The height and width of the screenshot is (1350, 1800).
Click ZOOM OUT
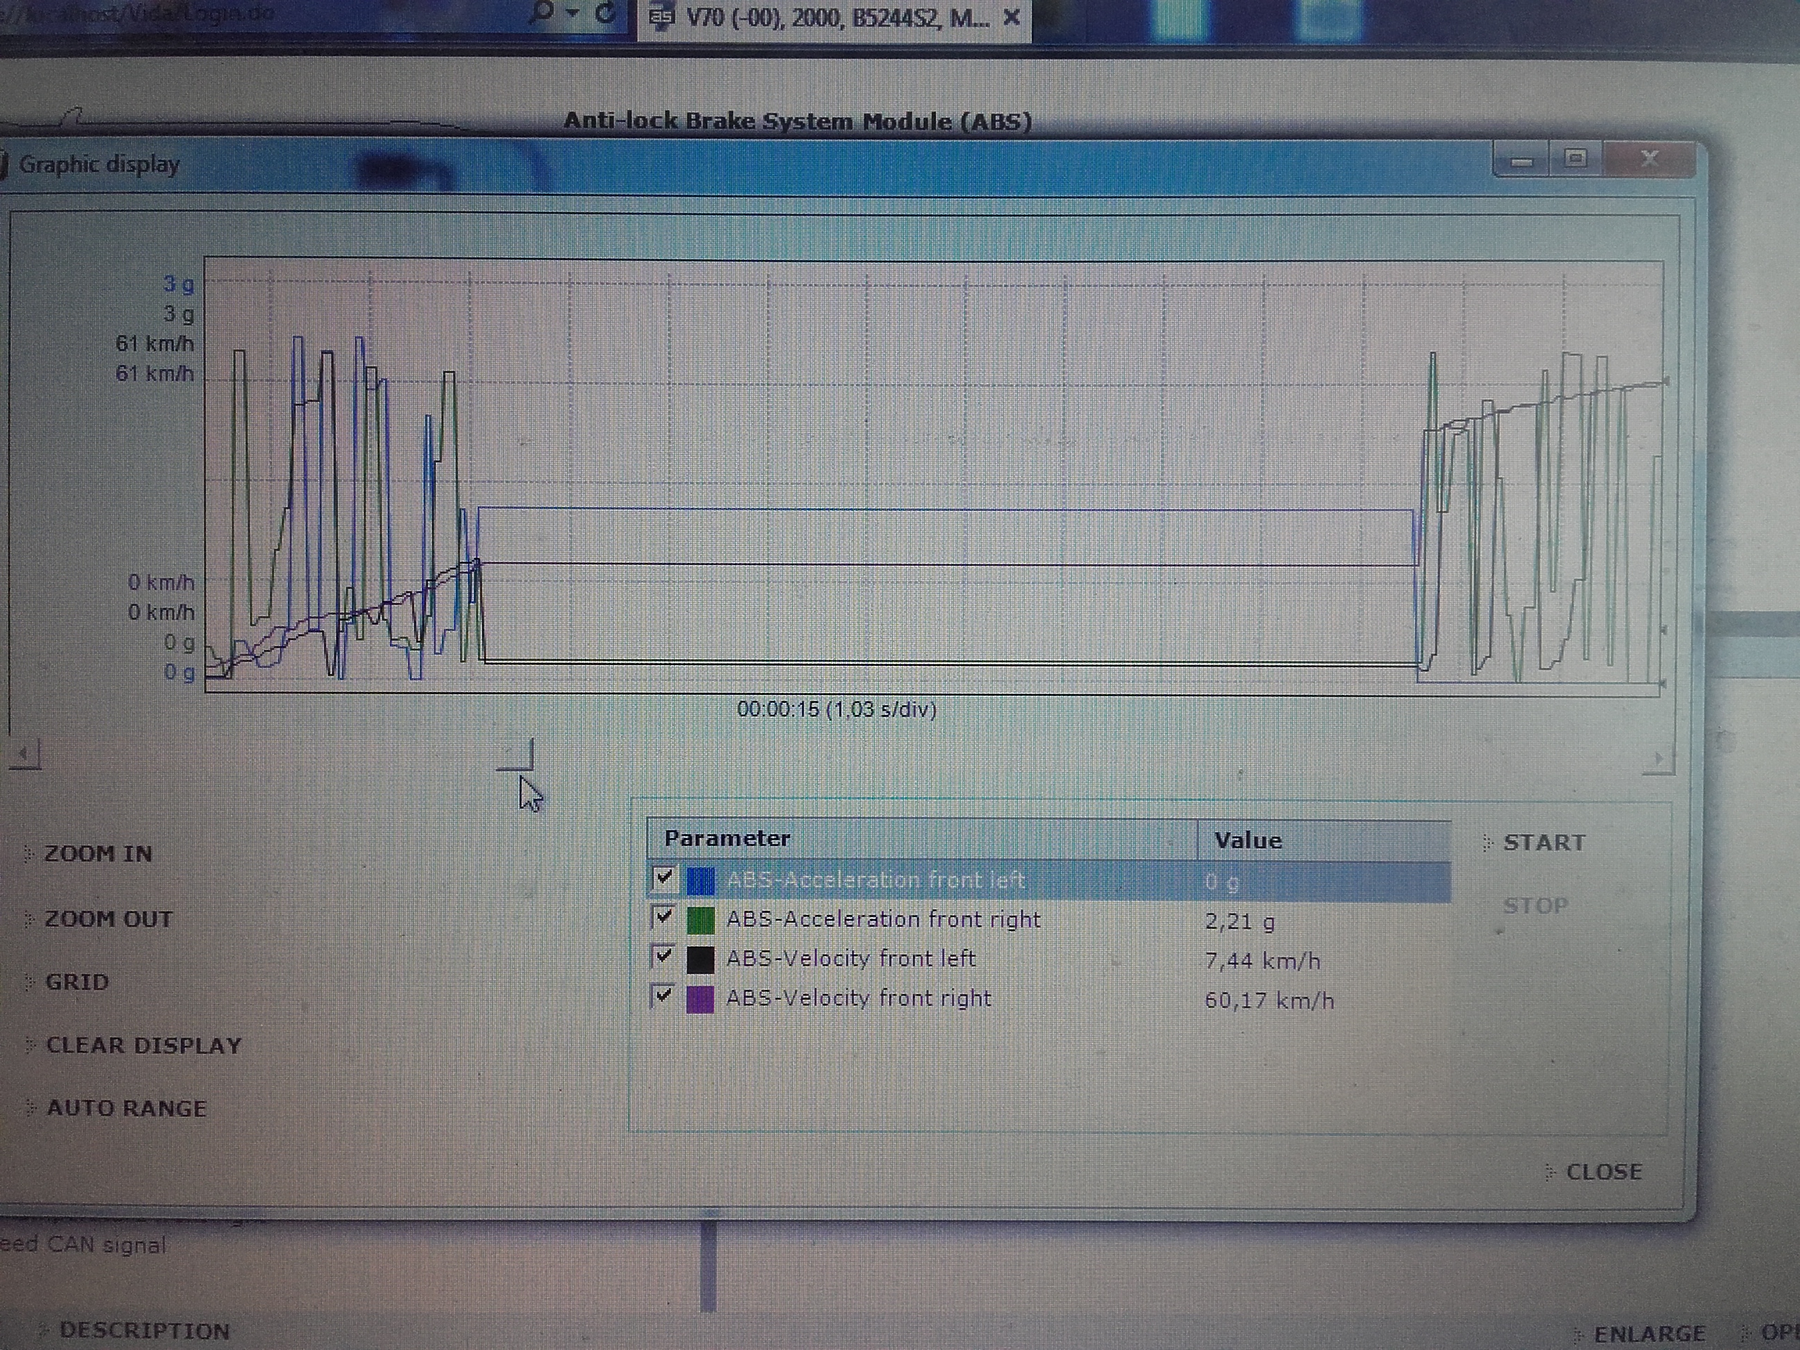coord(108,919)
